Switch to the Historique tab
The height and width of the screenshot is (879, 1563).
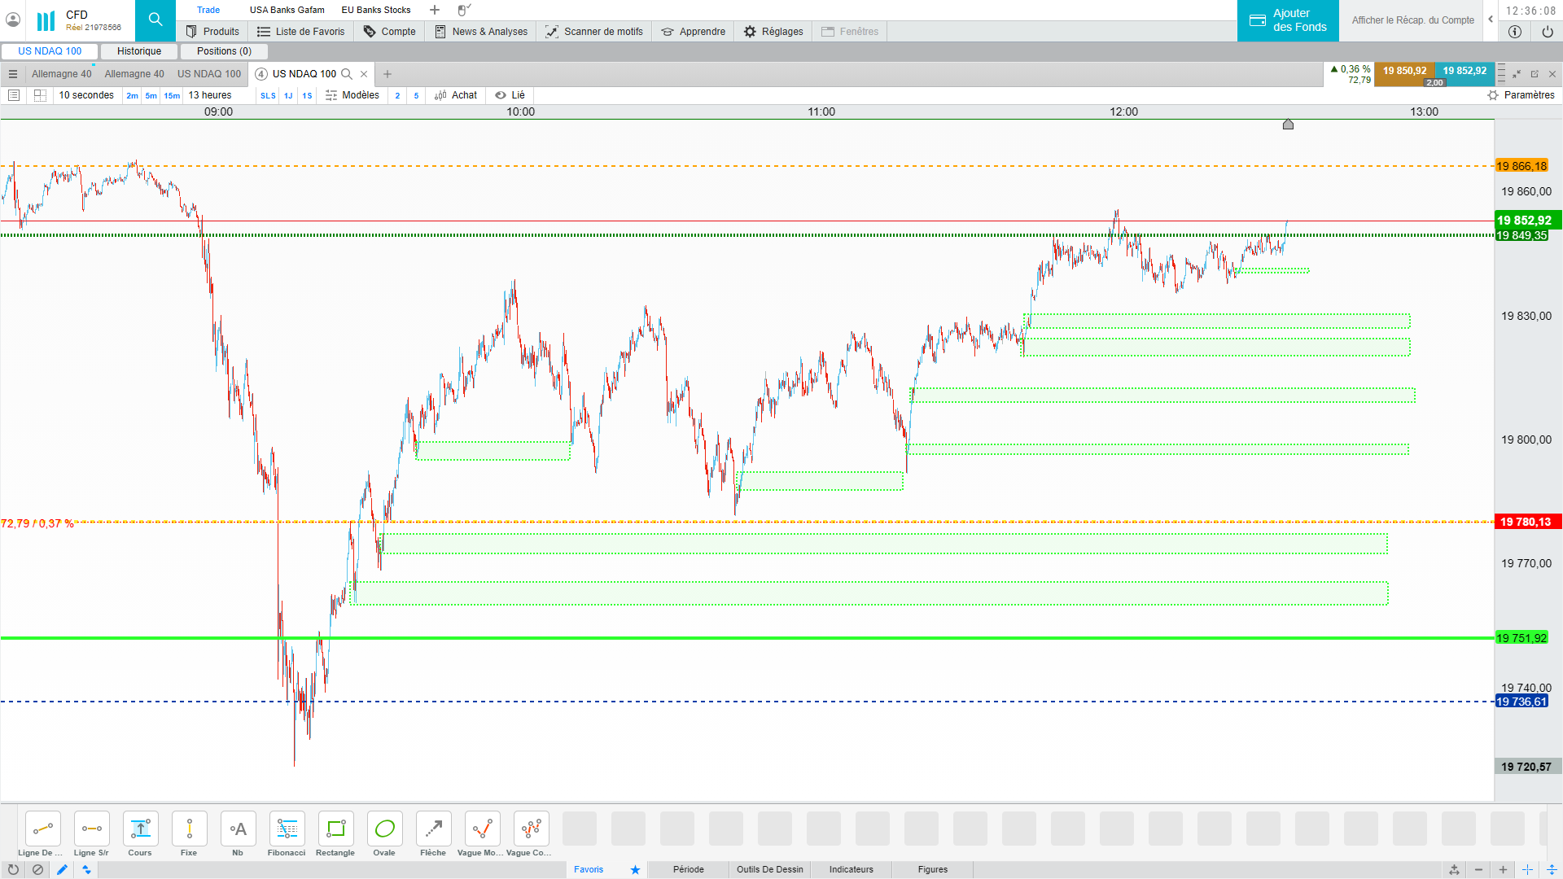[x=139, y=51]
